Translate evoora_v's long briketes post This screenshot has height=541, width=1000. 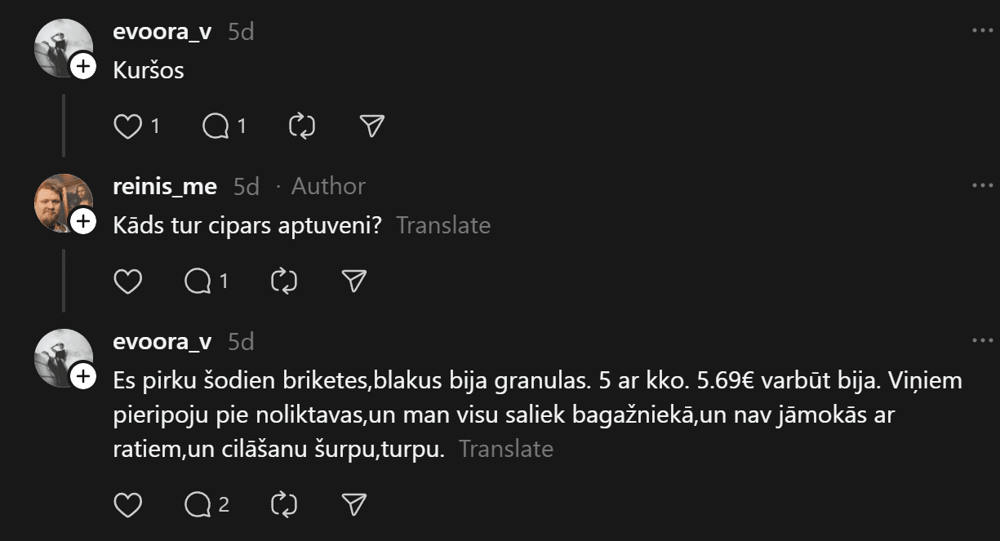click(505, 449)
